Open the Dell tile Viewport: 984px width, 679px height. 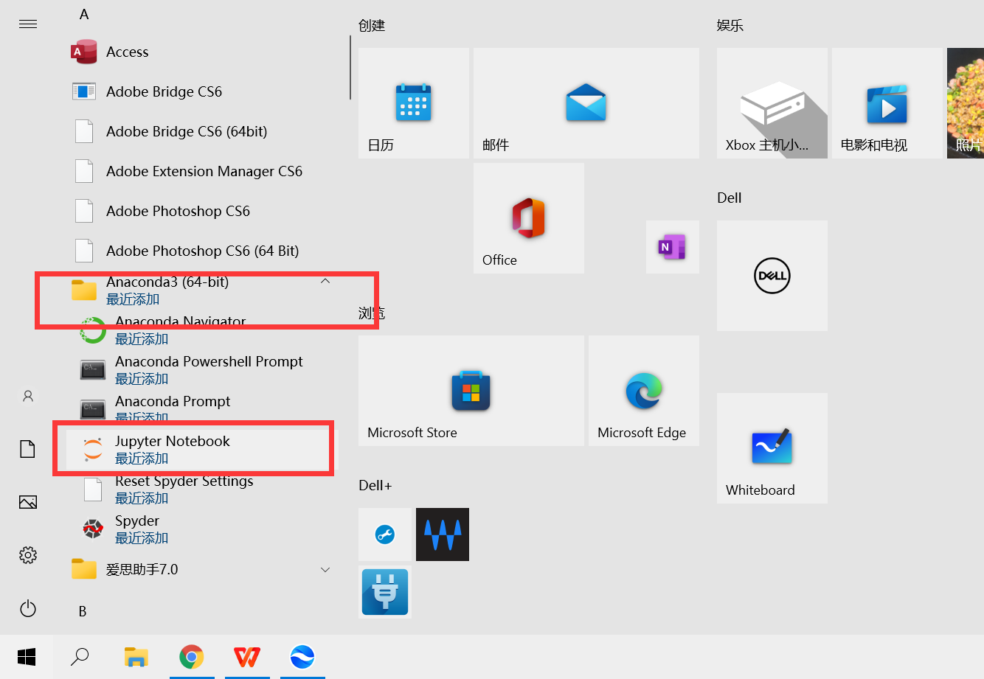pos(772,276)
